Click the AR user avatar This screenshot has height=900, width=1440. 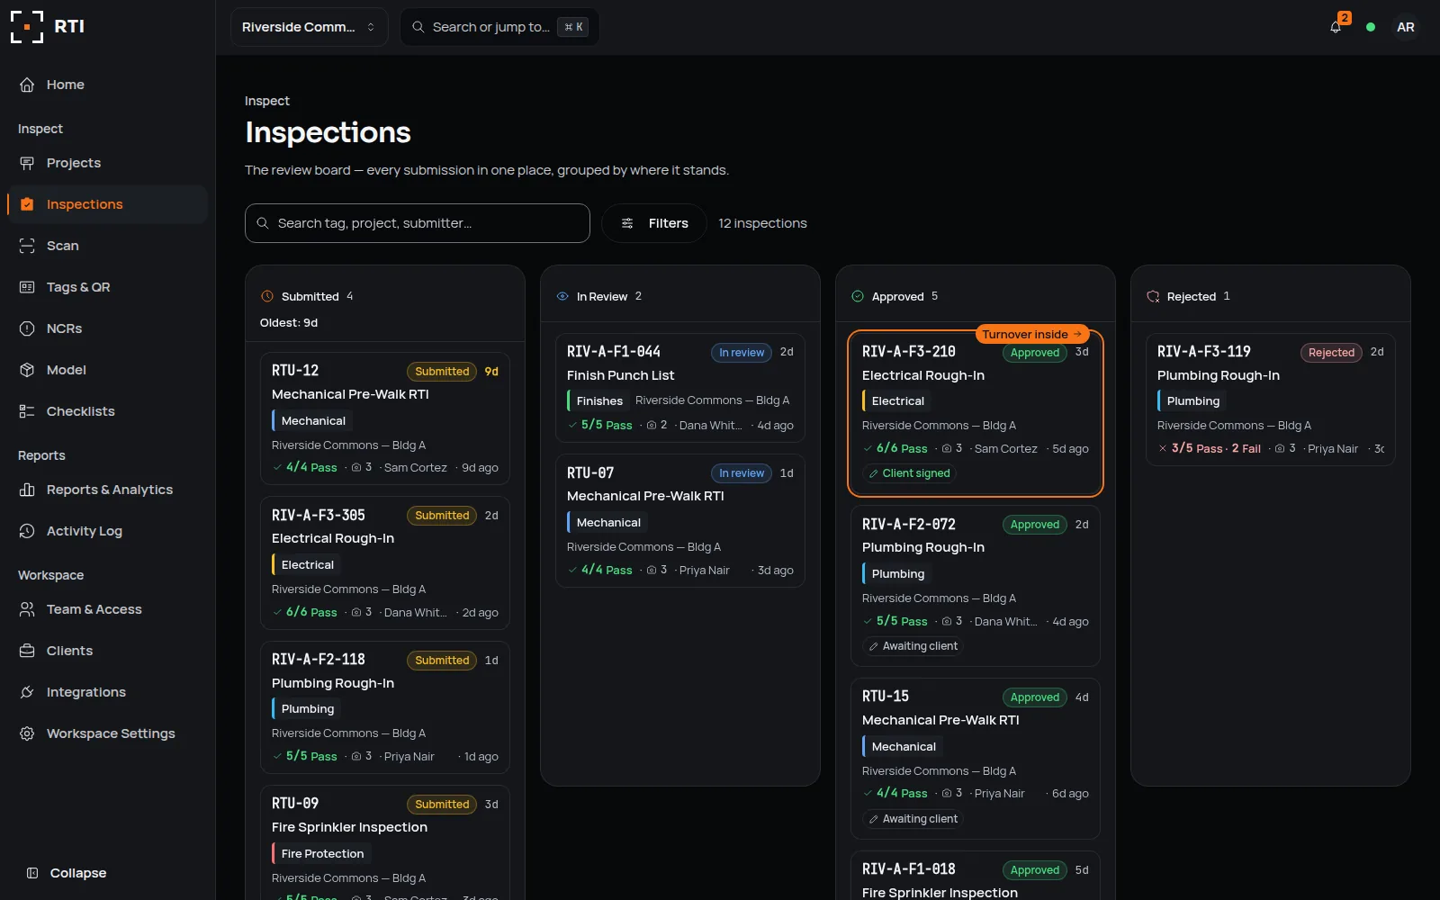[x=1405, y=27]
